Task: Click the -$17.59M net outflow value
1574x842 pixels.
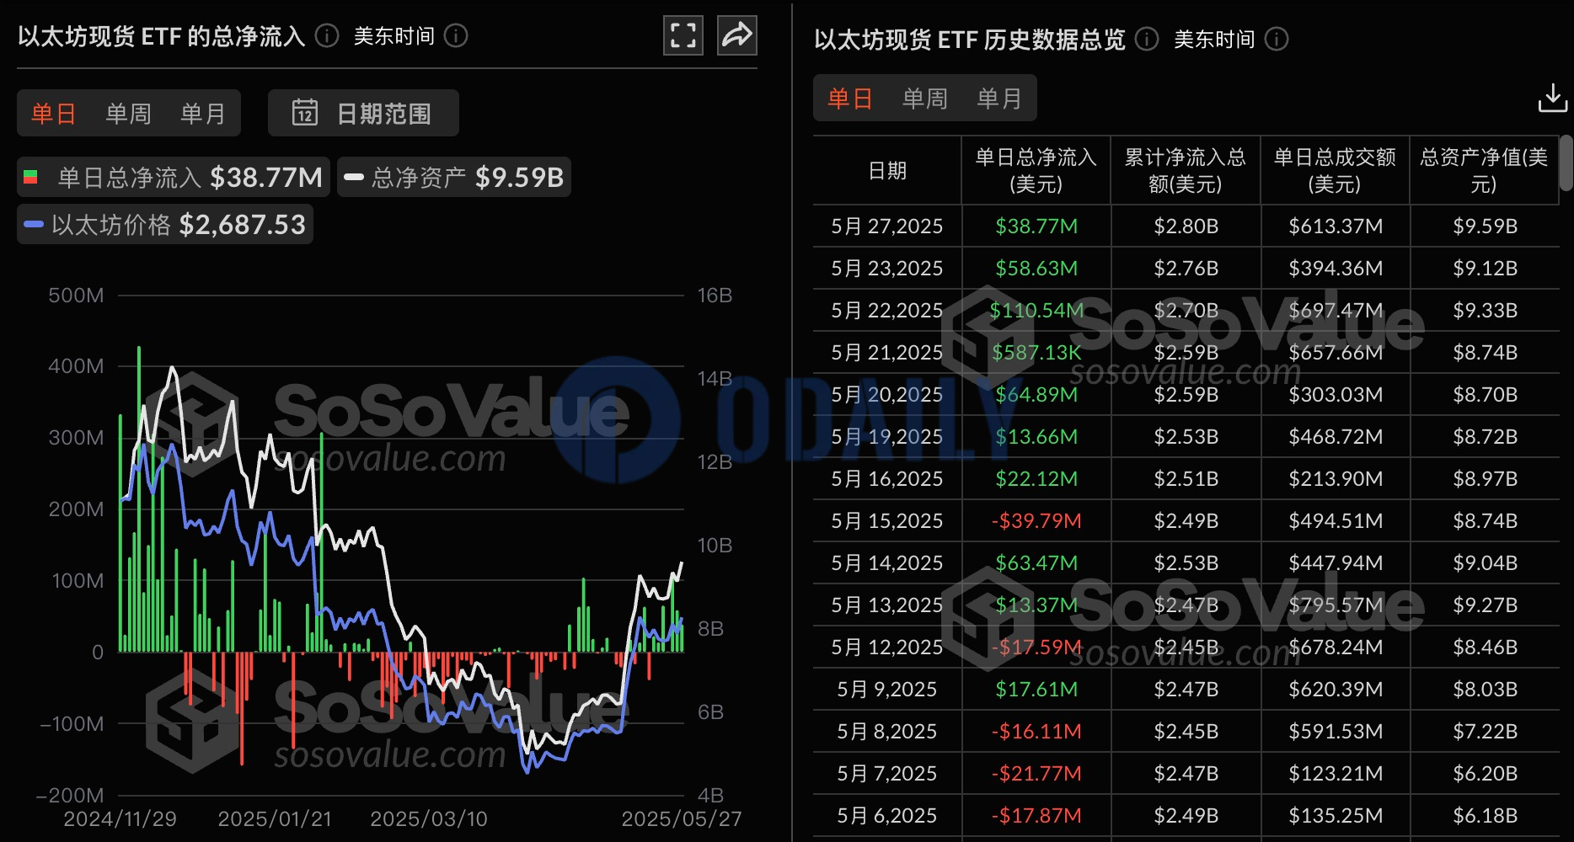Action: pyautogui.click(x=1036, y=647)
